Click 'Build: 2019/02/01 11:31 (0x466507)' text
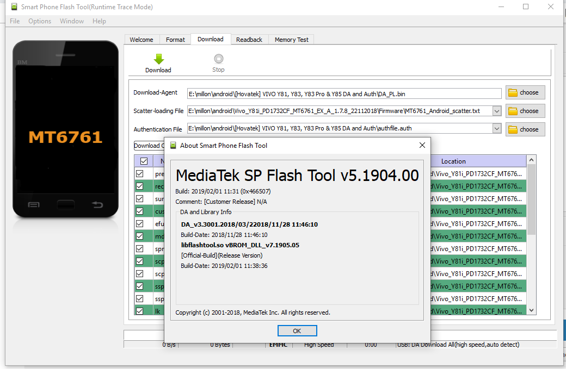This screenshot has width=566, height=369. (223, 191)
